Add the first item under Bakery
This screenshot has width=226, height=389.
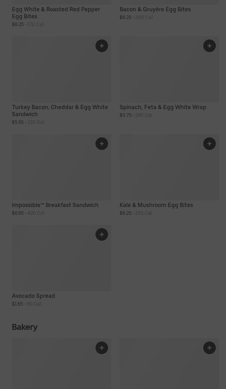click(102, 348)
